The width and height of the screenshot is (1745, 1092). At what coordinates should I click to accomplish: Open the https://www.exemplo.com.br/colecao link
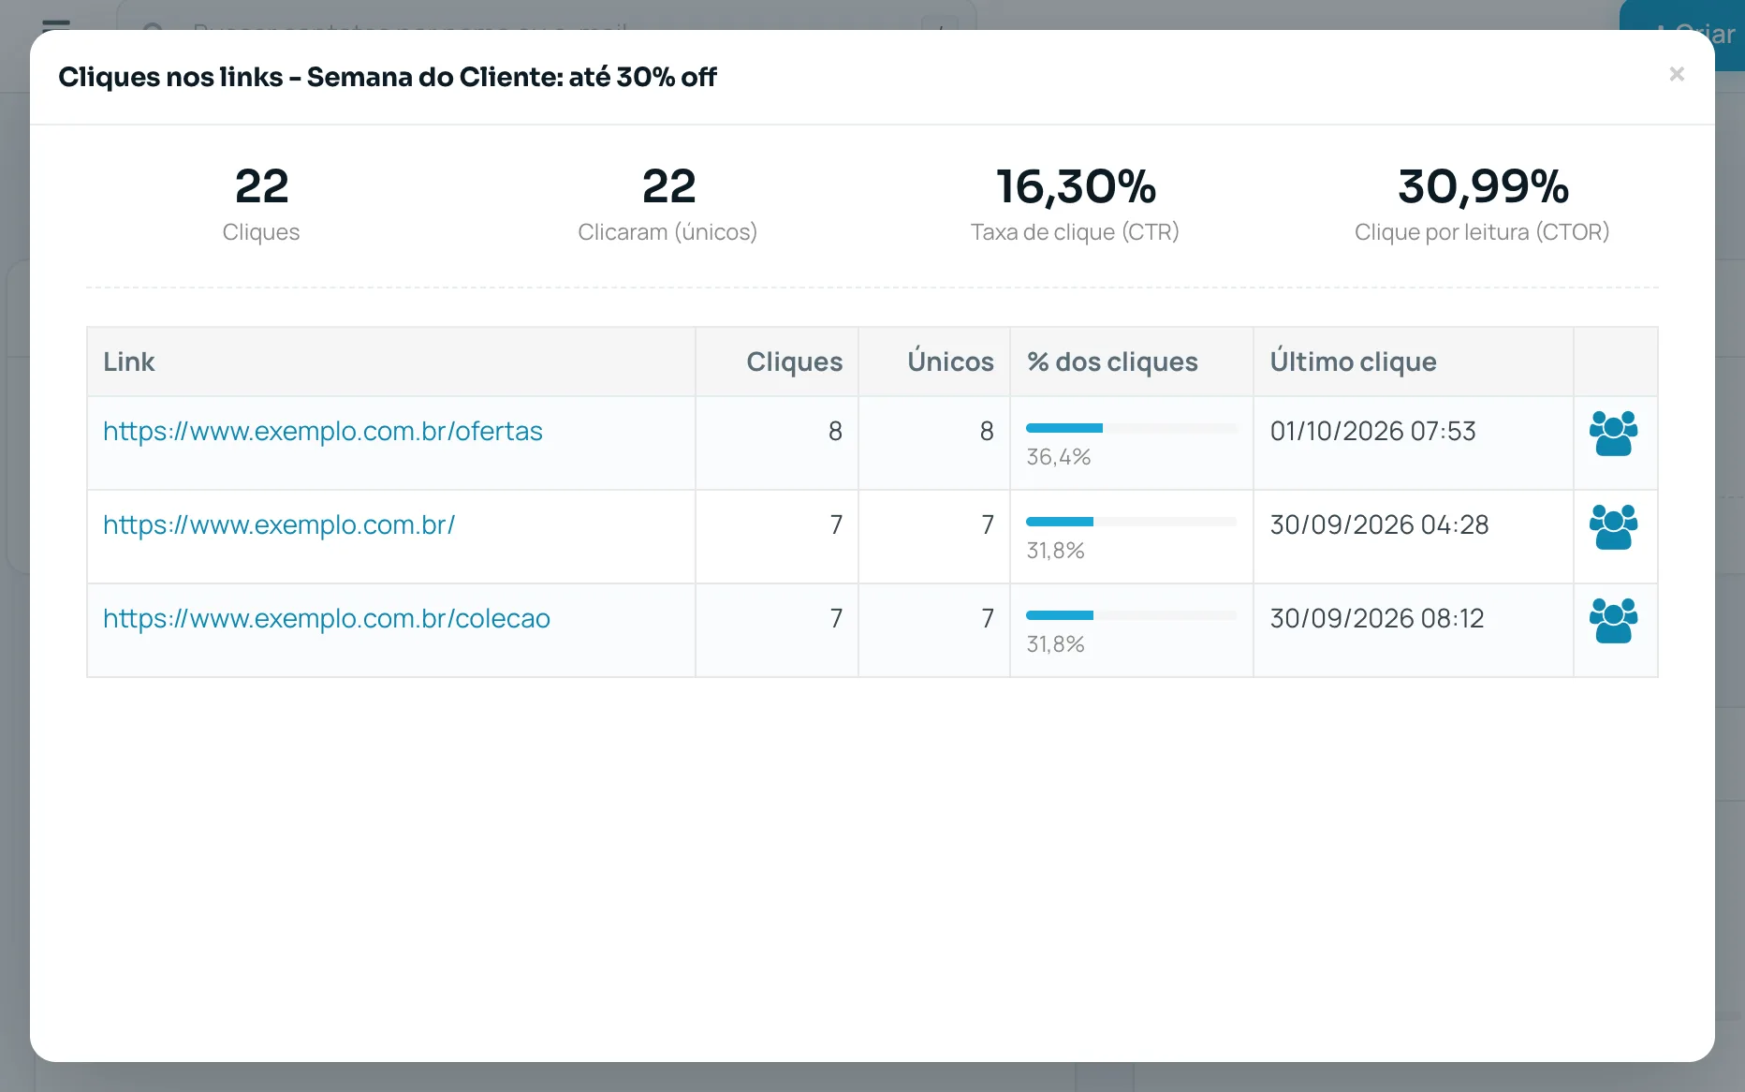327,618
